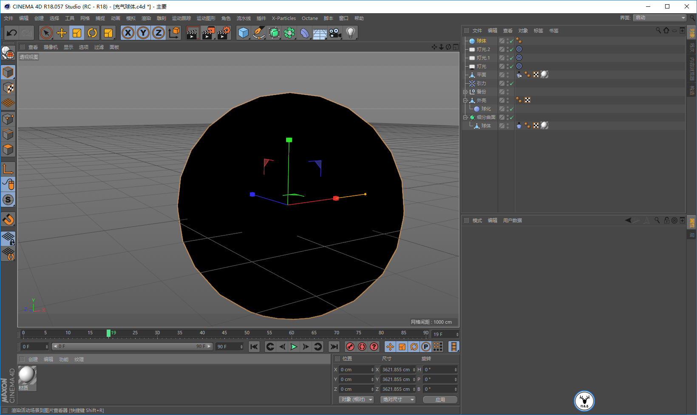Select the Scale tool

tap(77, 33)
